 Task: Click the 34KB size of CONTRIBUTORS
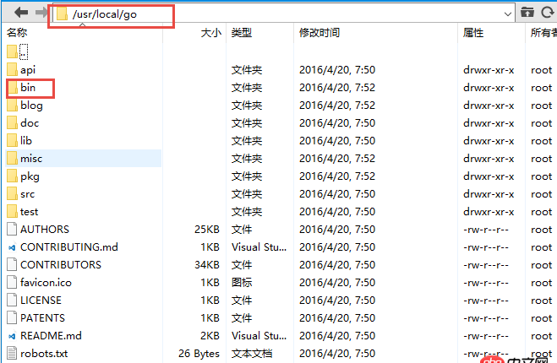point(207,265)
